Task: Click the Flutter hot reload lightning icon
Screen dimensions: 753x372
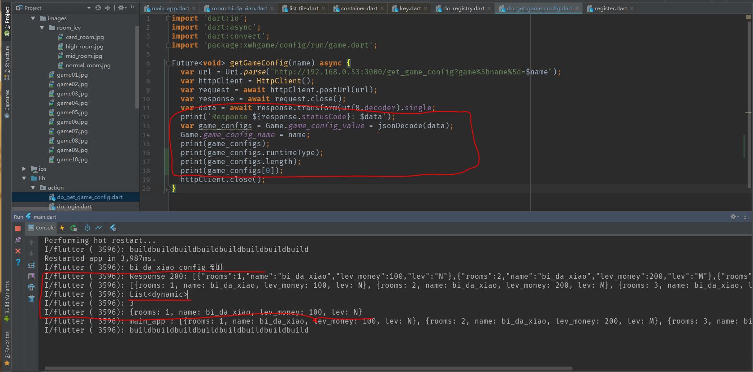Action: [62, 228]
